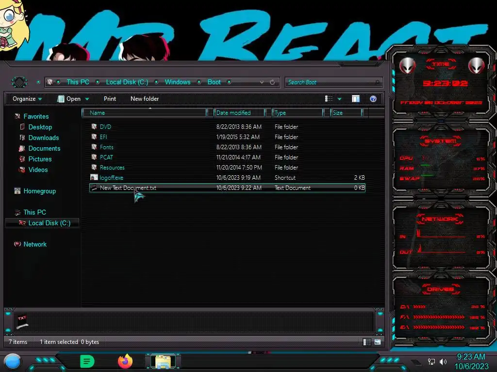
Task: Sort by Type column
Action: pyautogui.click(x=298, y=112)
